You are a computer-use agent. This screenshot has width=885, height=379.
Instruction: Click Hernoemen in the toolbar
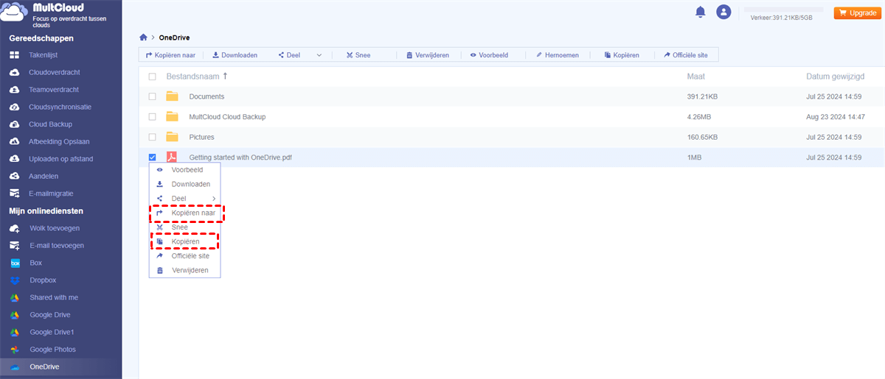pos(558,55)
